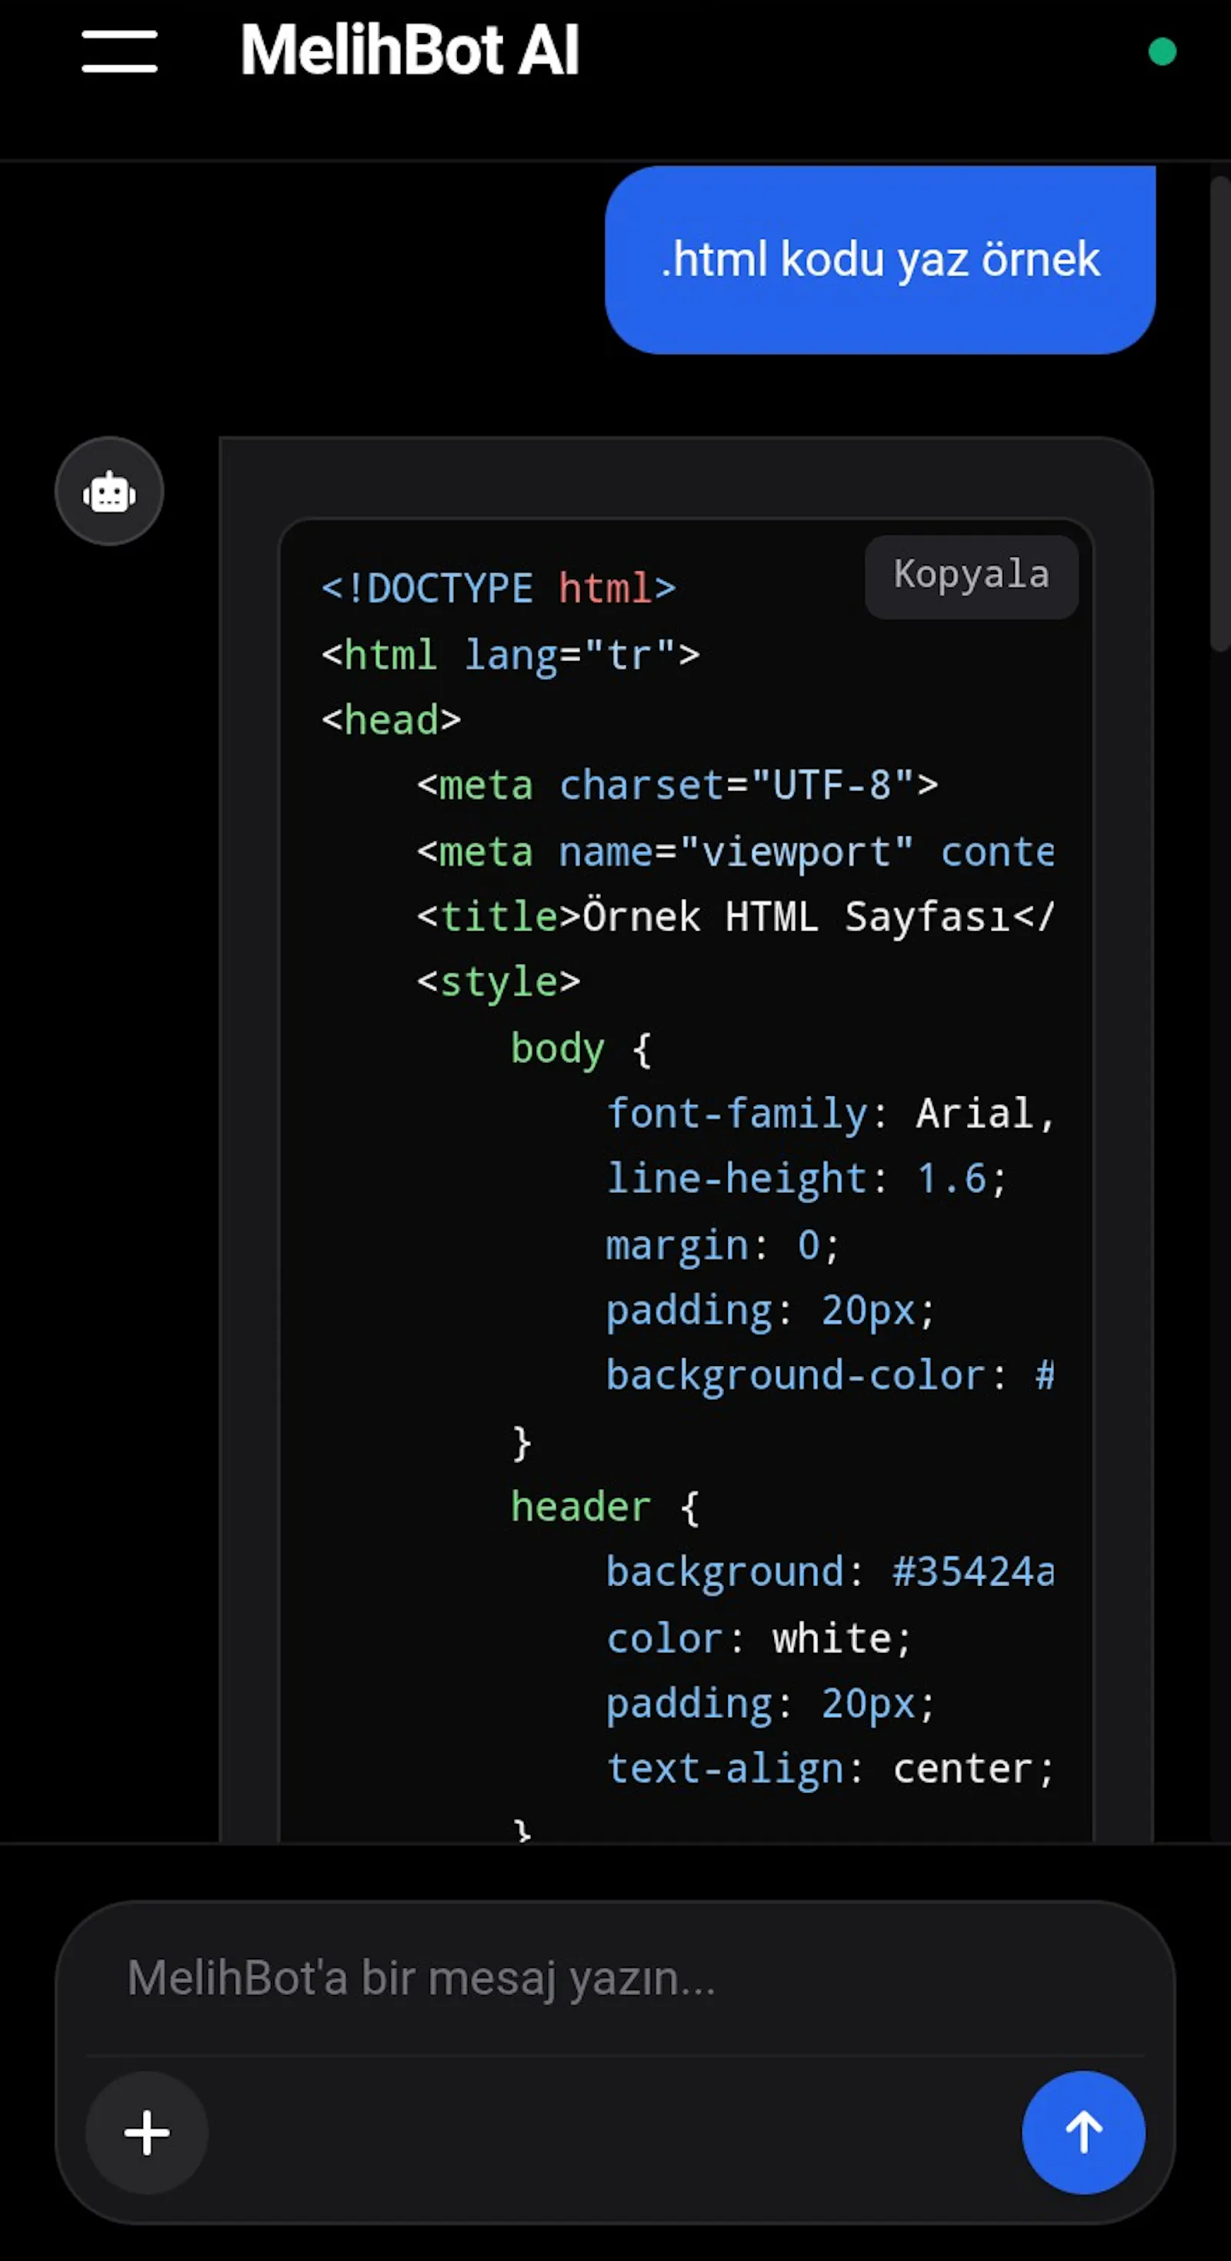Click the green online status dot
1231x2261 pixels.
click(x=1162, y=52)
